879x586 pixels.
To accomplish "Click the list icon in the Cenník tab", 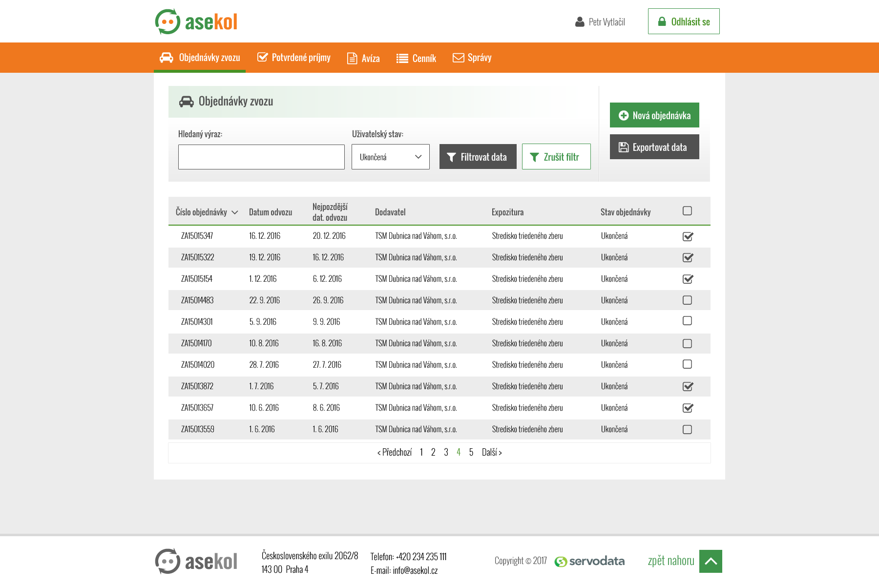I will click(402, 59).
